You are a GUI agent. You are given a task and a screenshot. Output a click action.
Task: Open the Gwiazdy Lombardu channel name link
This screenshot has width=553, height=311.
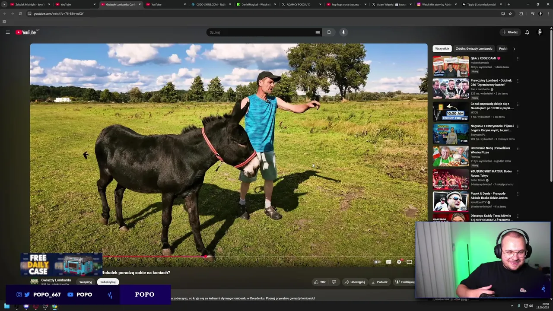point(56,280)
